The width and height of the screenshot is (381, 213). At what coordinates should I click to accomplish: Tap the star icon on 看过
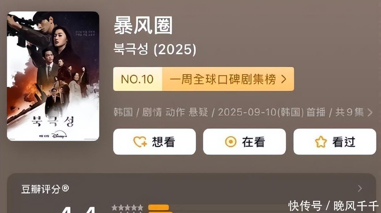321,142
